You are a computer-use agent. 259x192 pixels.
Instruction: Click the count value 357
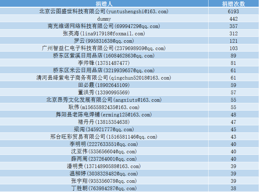click(x=233, y=26)
